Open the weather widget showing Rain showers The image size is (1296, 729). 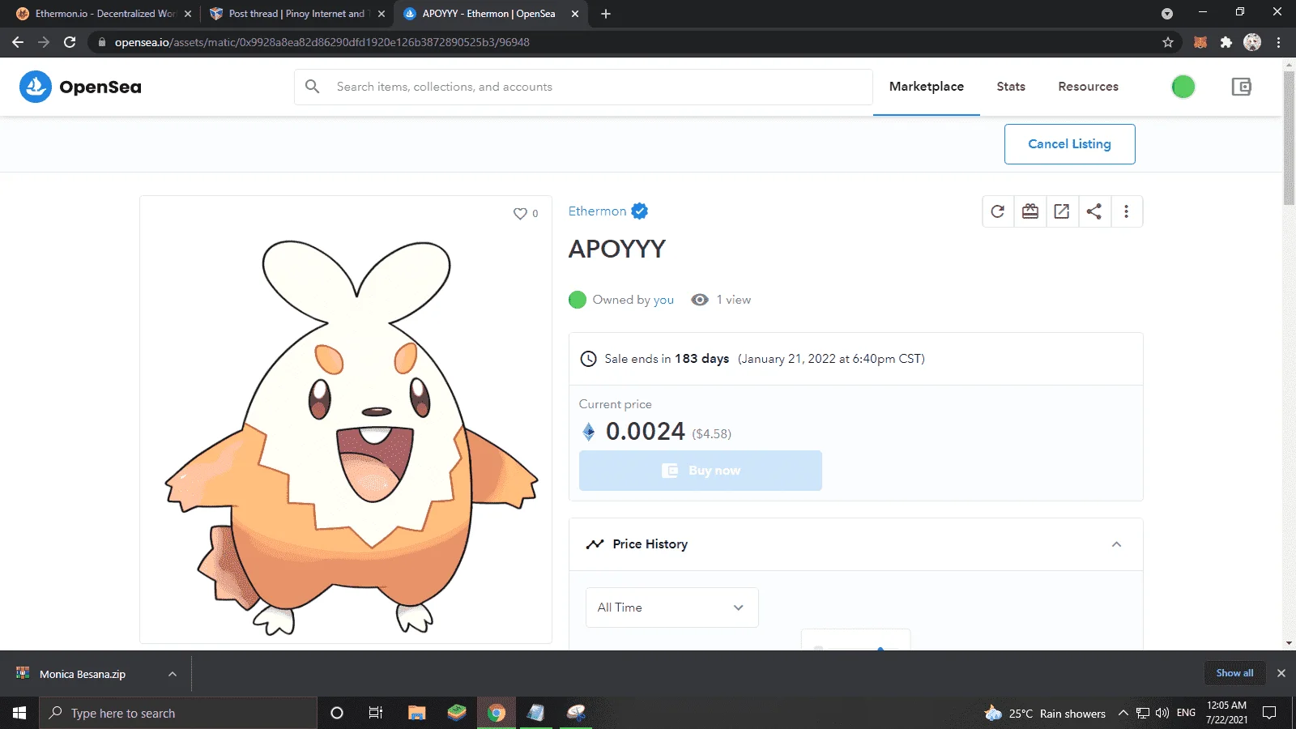pos(1045,713)
